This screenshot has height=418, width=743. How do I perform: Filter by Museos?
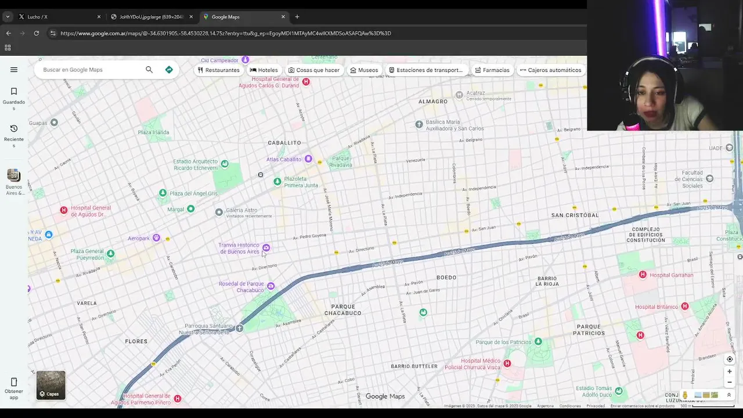pos(364,70)
